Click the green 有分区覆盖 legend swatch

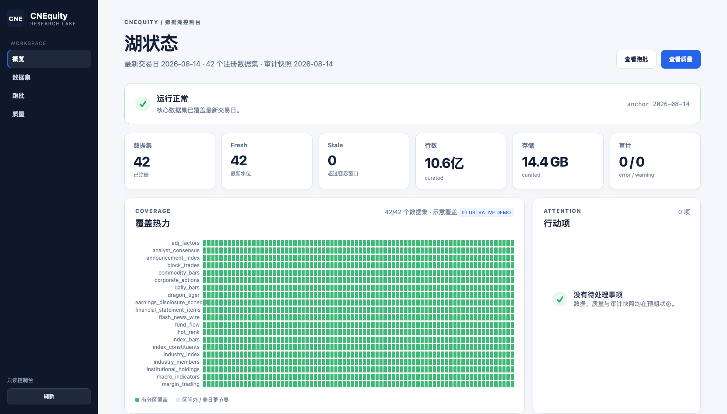coord(137,400)
